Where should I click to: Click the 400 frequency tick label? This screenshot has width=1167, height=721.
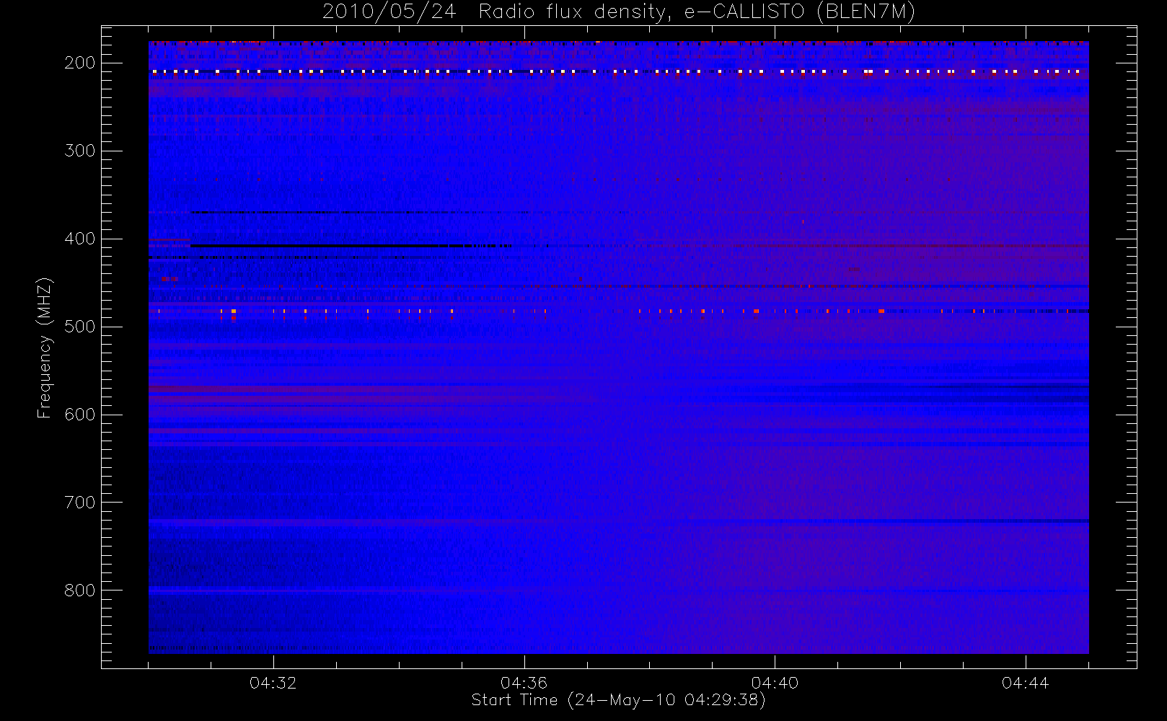coord(79,239)
